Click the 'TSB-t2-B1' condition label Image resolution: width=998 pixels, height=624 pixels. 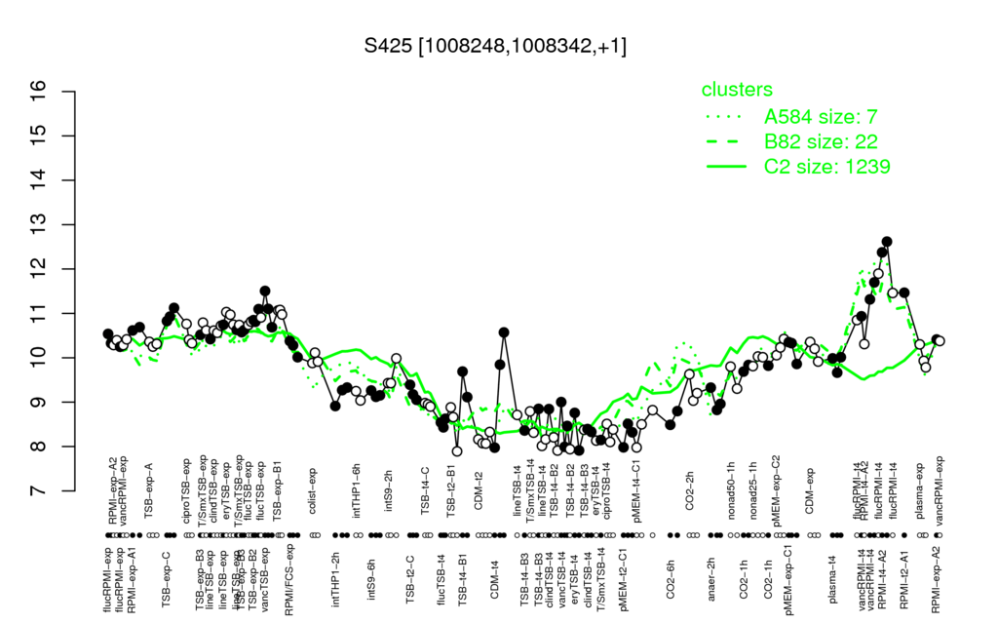(451, 490)
